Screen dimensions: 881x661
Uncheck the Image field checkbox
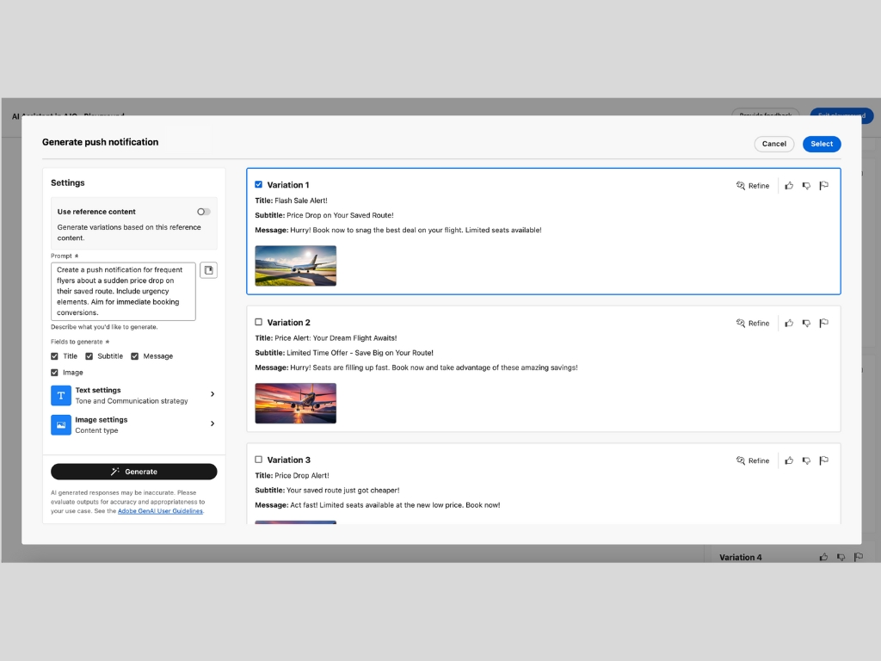click(x=55, y=373)
